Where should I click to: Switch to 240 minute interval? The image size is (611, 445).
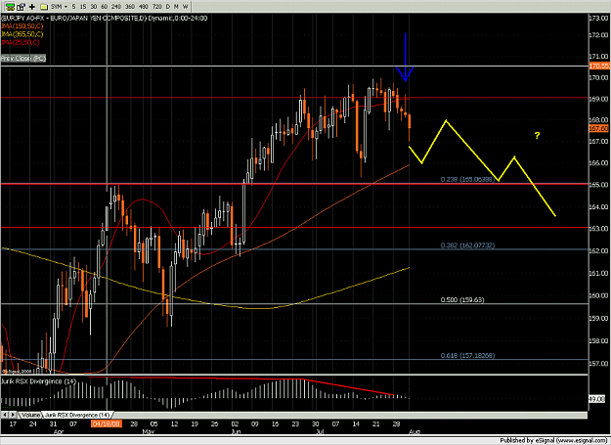[x=116, y=7]
